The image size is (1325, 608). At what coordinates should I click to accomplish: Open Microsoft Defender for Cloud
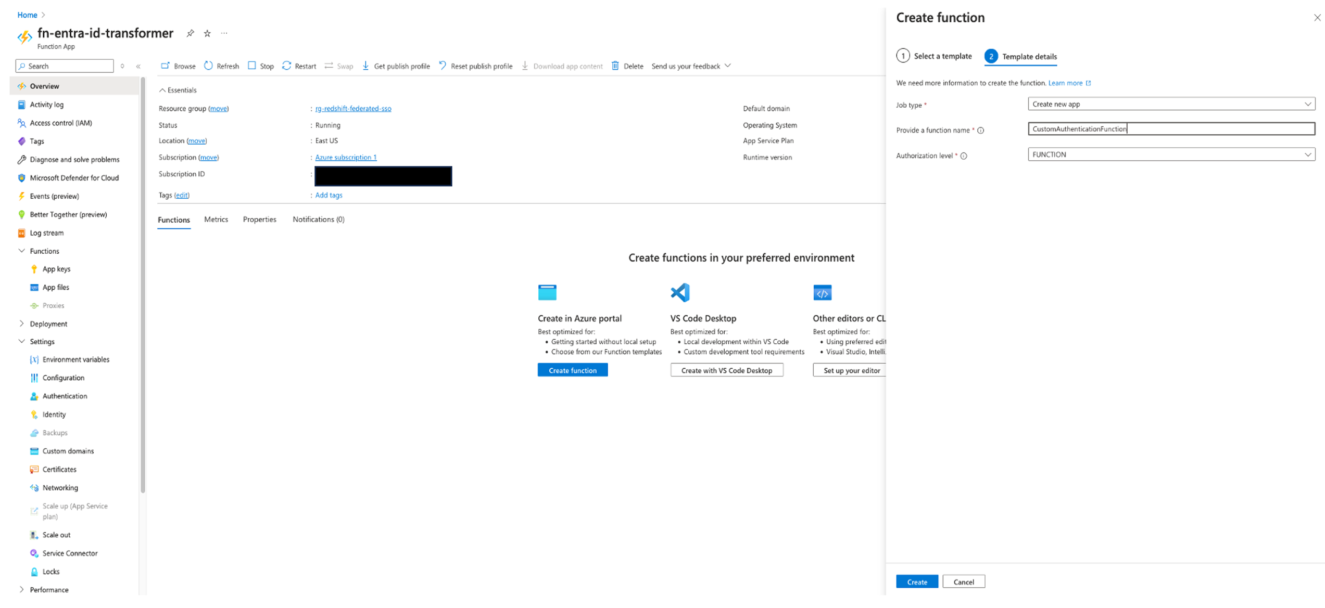(74, 177)
